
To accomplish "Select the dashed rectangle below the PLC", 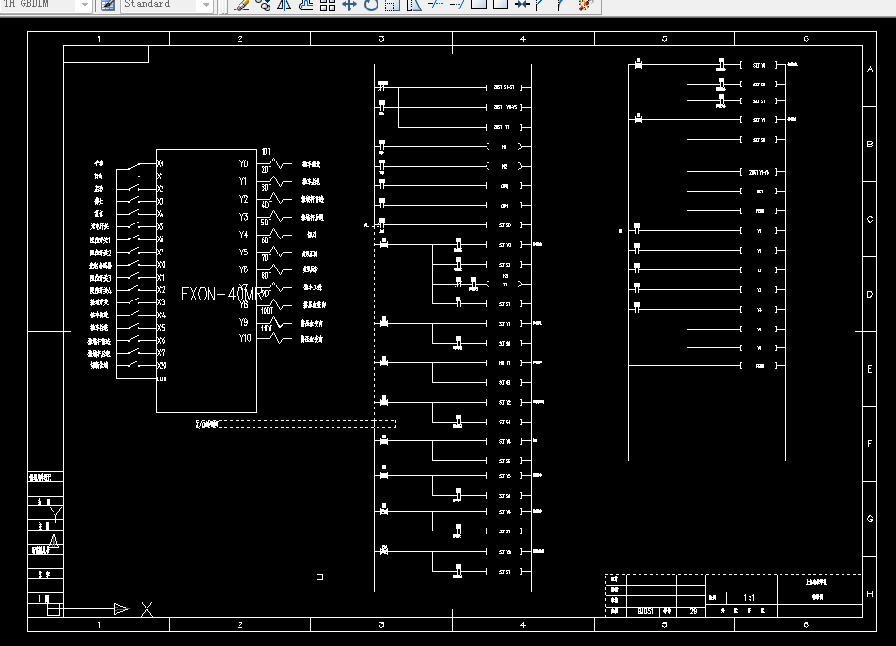I will pyautogui.click(x=307, y=423).
